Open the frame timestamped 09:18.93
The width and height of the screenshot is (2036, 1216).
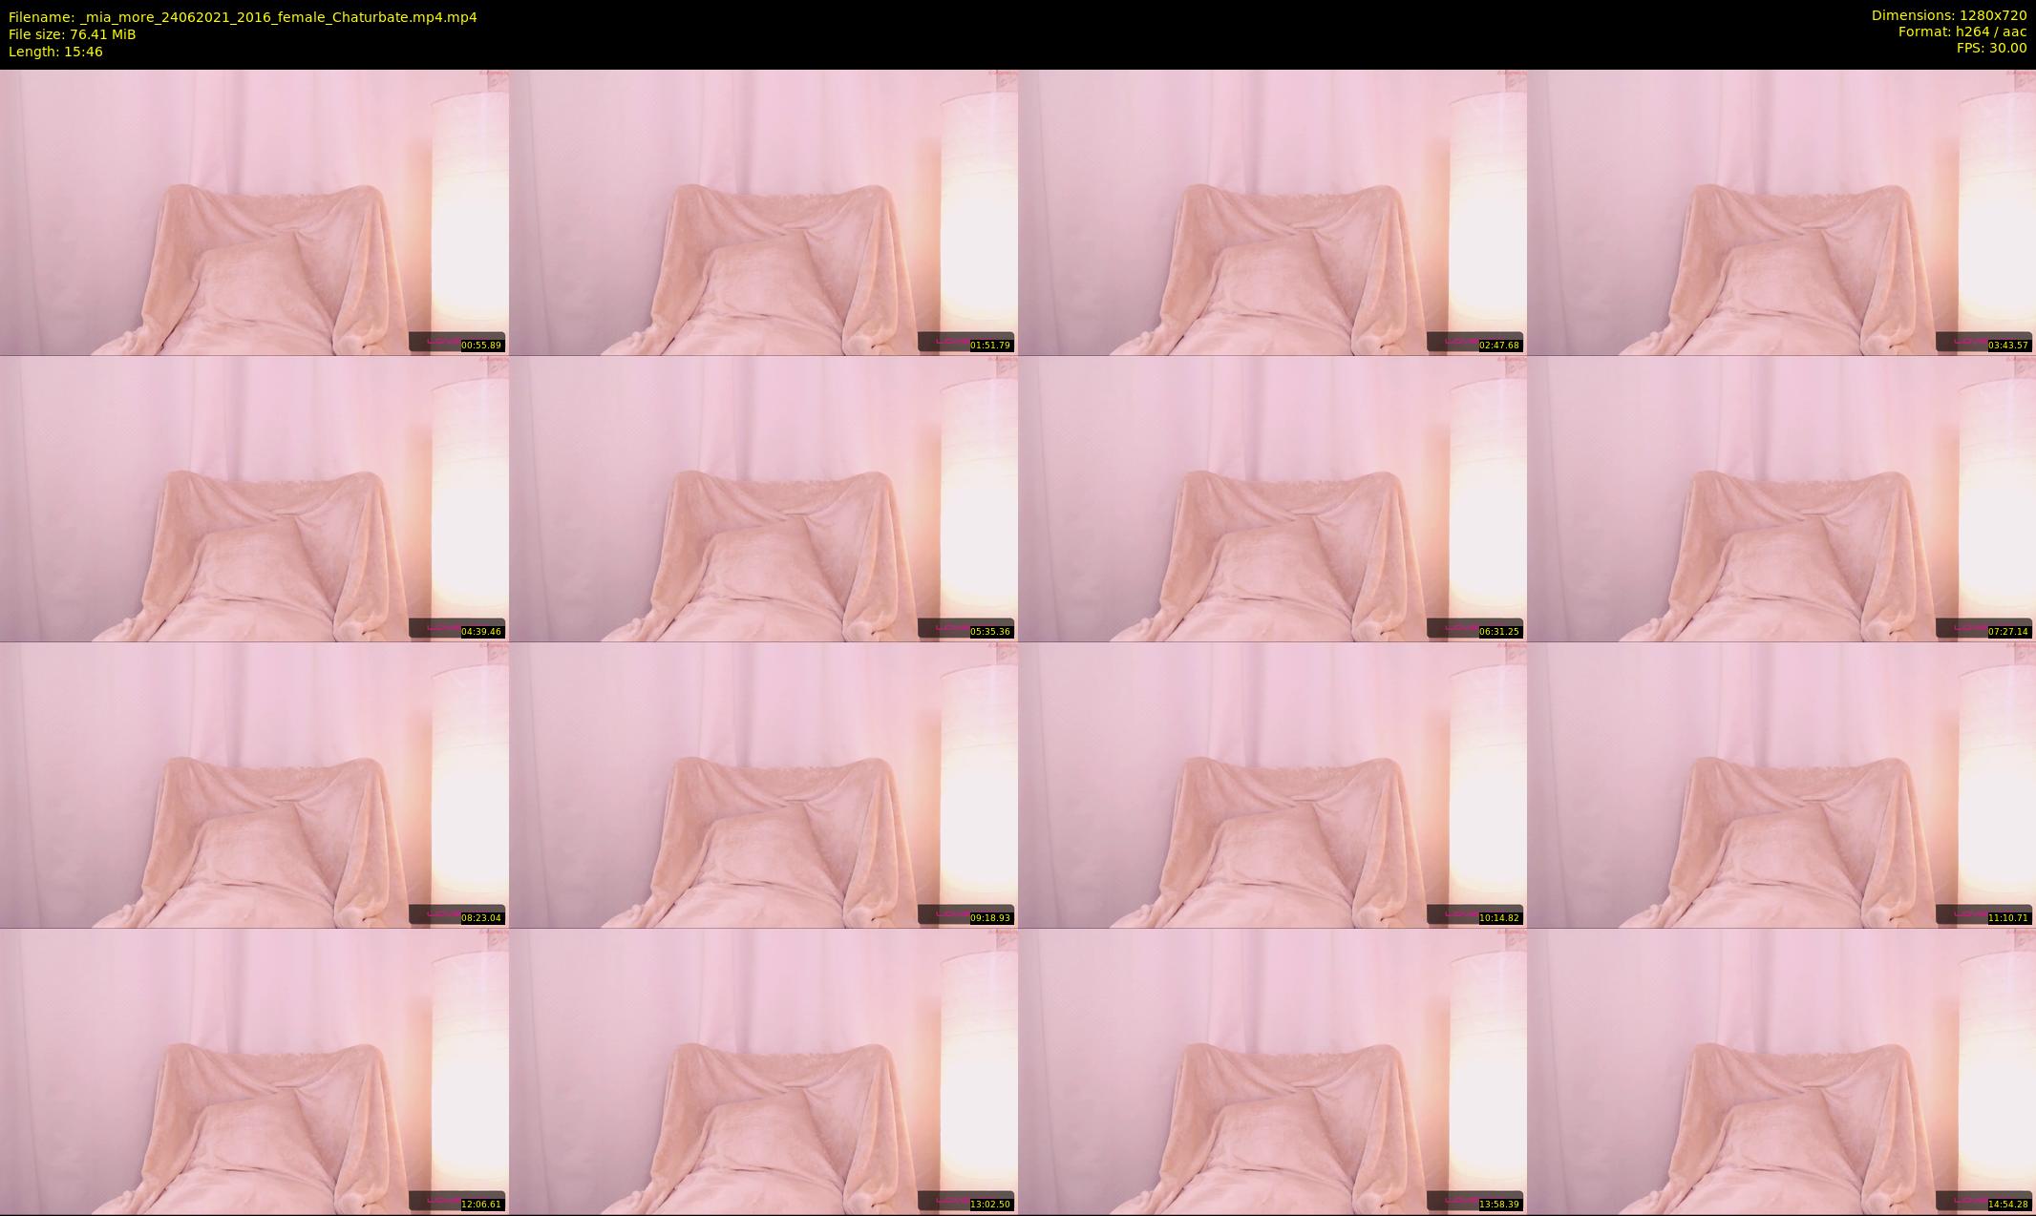pos(763,785)
